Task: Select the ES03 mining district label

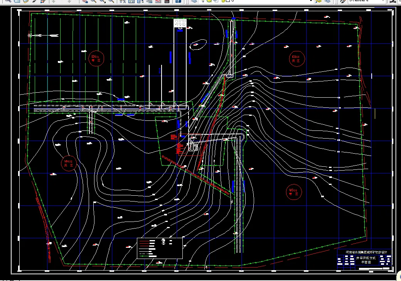Action: tap(297, 59)
